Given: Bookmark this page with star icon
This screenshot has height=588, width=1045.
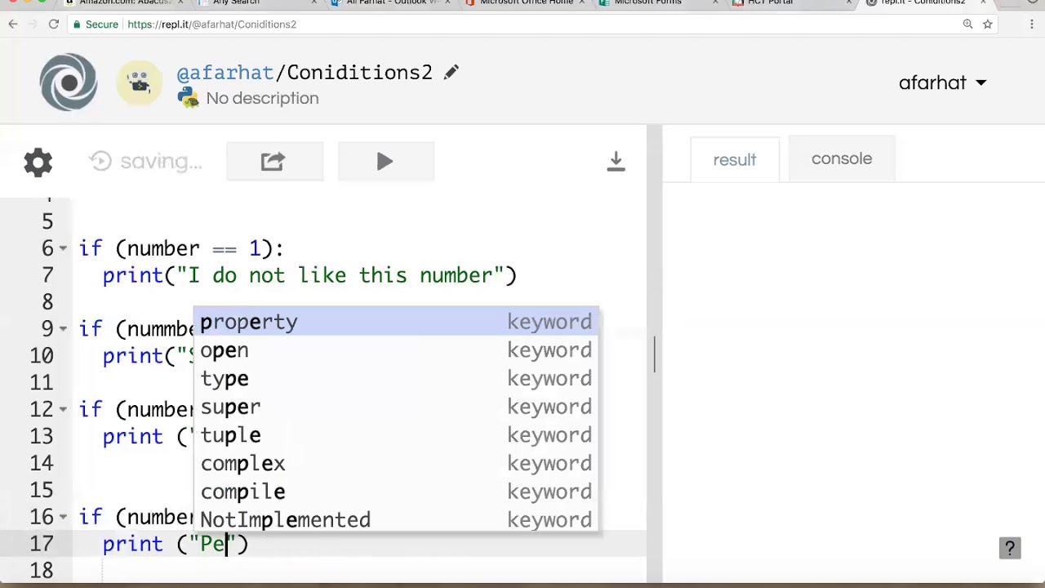Looking at the screenshot, I should [987, 24].
